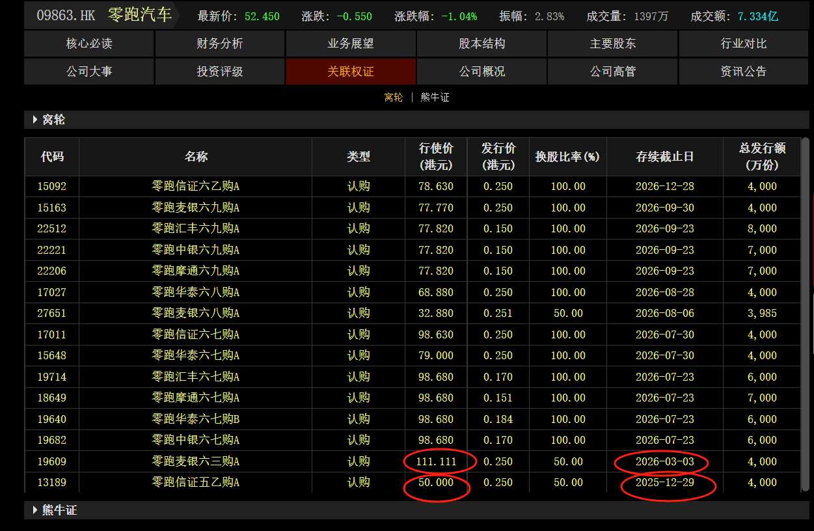This screenshot has height=531, width=814.
Task: Select warrant code 17027
Action: click(x=52, y=292)
